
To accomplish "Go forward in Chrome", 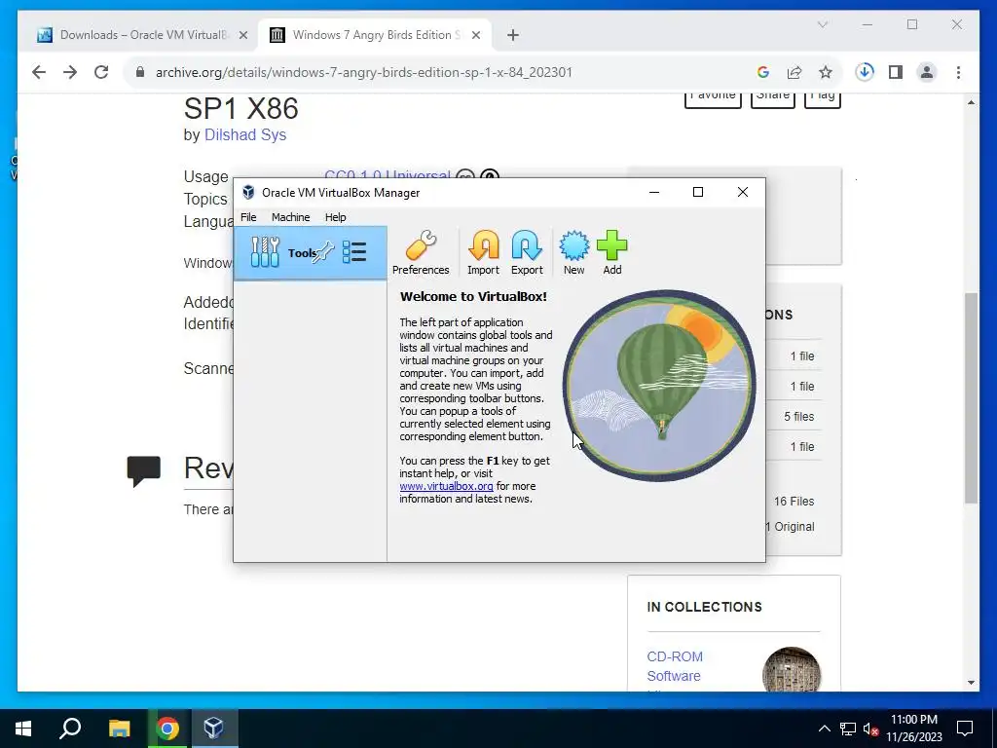I will click(70, 72).
